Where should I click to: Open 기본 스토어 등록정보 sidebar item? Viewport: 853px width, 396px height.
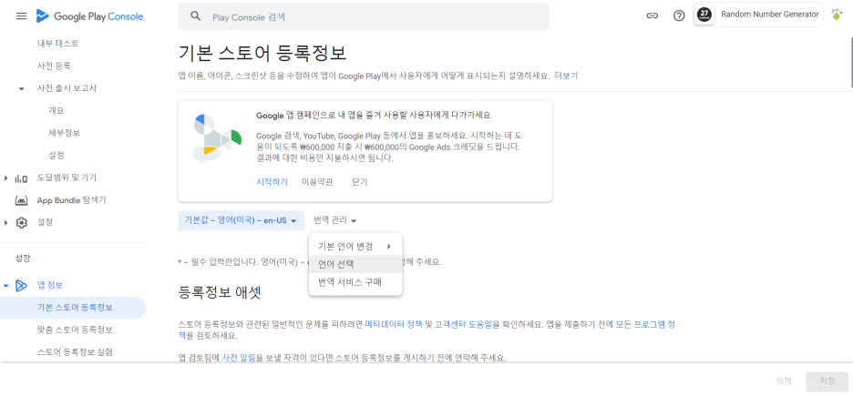click(73, 308)
